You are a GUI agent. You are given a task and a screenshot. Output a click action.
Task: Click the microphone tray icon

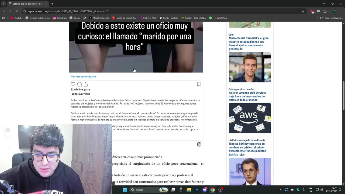304,190
